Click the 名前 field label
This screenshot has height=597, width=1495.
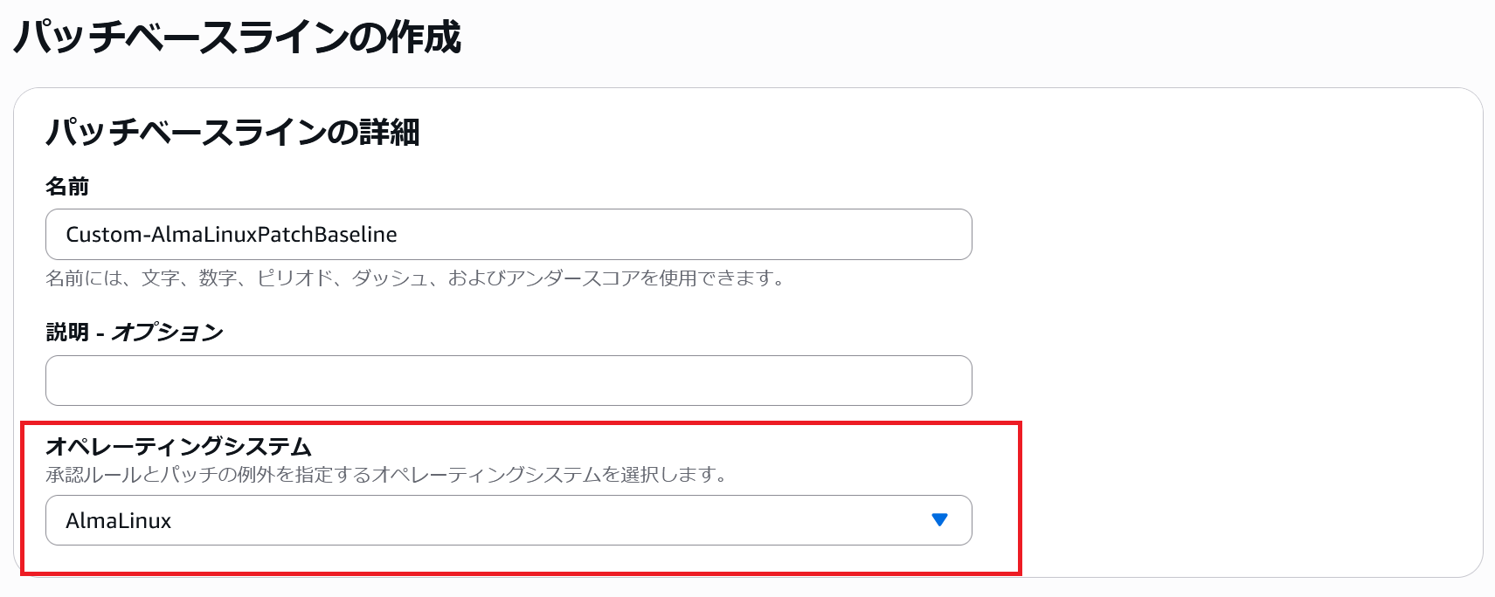(x=67, y=187)
